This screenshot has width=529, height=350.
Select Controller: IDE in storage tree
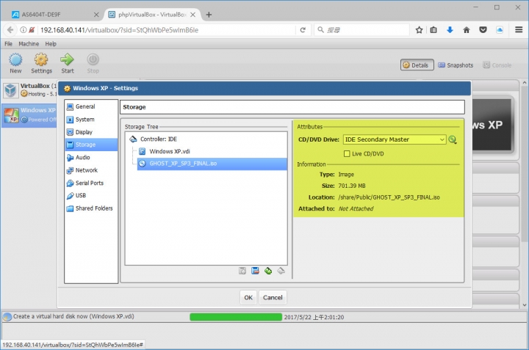click(x=206, y=139)
